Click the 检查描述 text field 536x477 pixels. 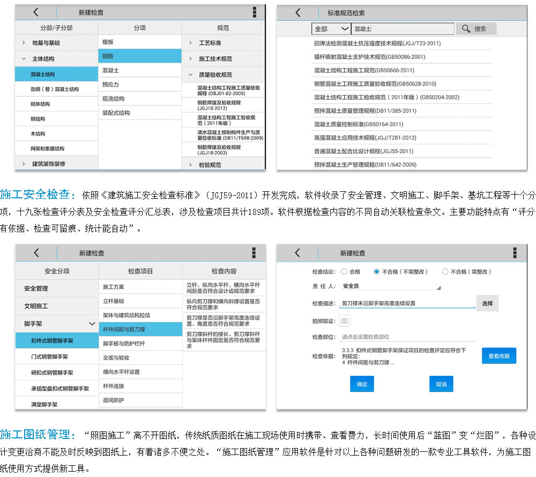407,303
